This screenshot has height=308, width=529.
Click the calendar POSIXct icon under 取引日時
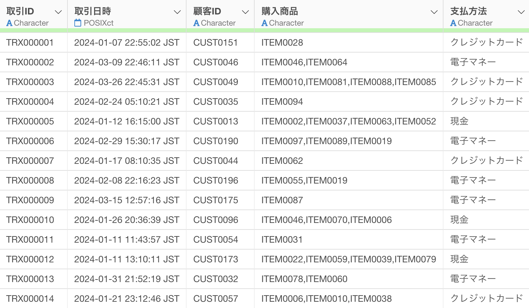click(x=78, y=23)
